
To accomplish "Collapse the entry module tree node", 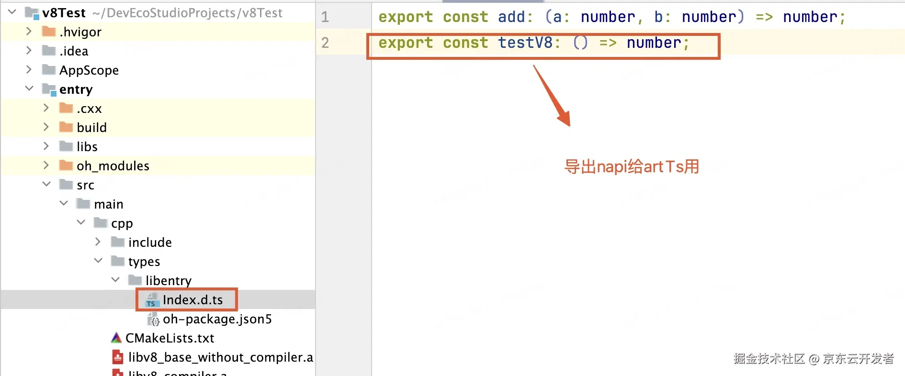I will (29, 88).
